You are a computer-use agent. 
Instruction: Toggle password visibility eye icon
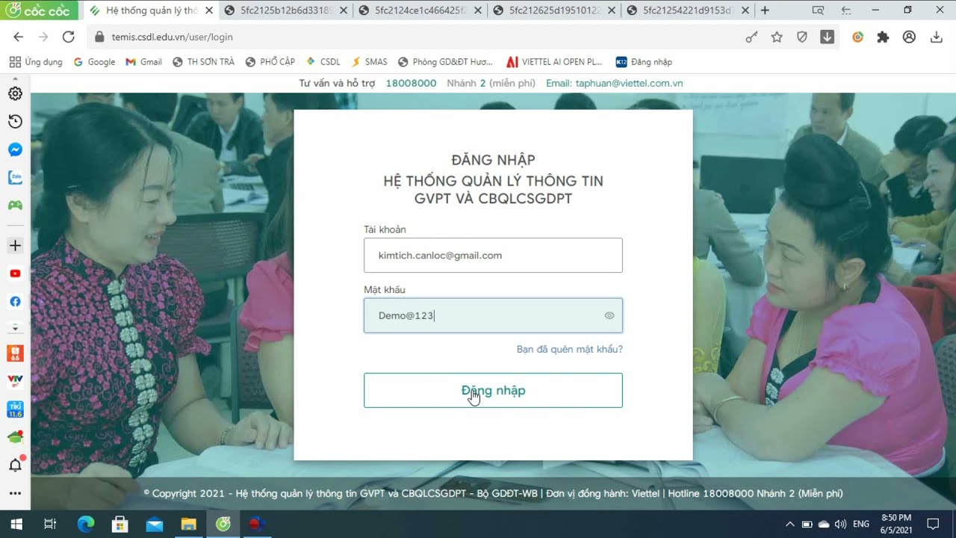point(609,315)
